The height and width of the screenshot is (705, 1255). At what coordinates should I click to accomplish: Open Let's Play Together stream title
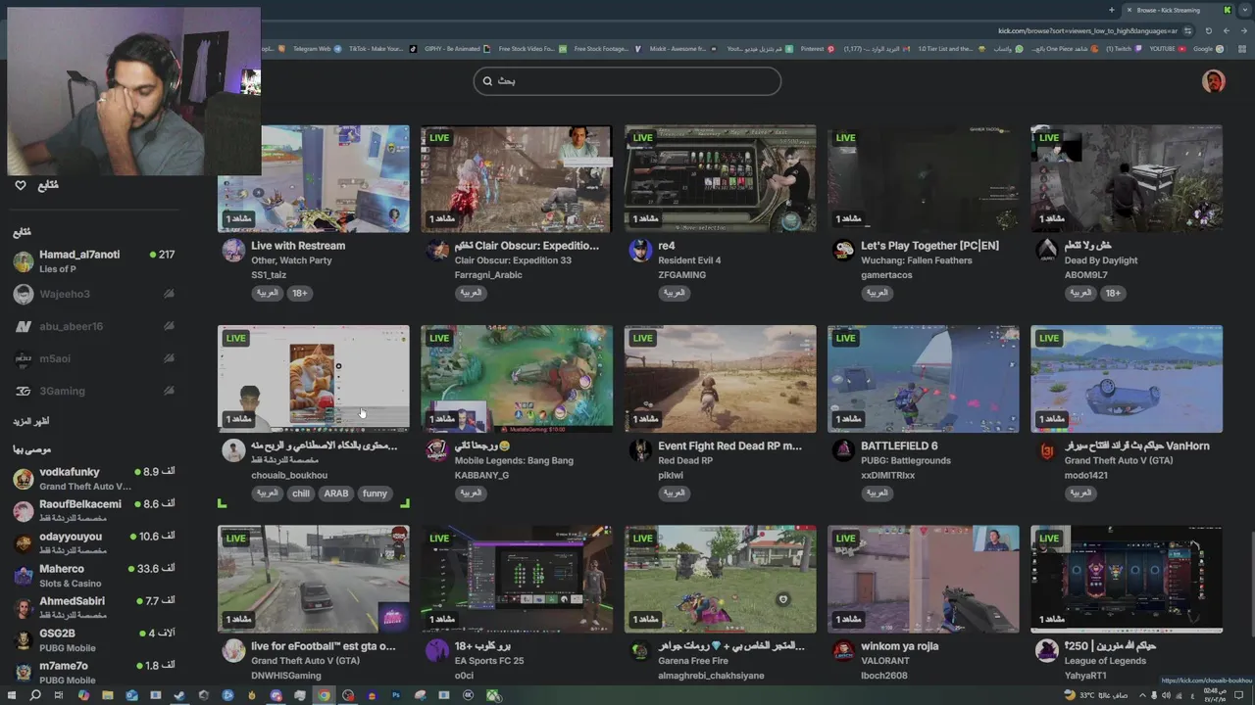(x=929, y=246)
